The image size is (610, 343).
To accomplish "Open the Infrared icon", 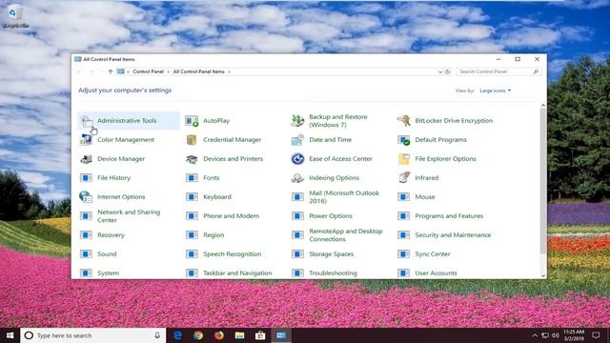I will pyautogui.click(x=403, y=178).
